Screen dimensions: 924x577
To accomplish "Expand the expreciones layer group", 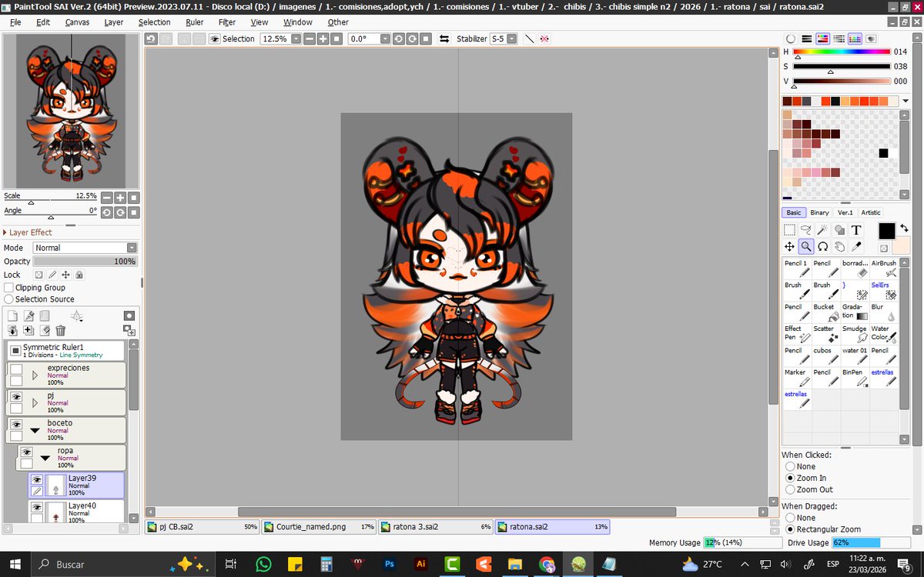I will pos(35,375).
